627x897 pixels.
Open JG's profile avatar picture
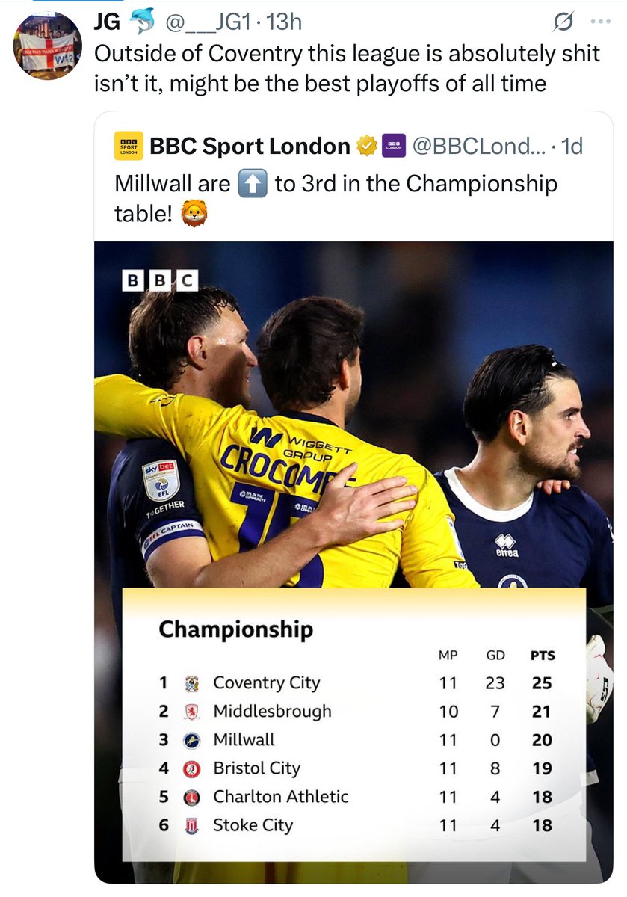click(x=48, y=46)
